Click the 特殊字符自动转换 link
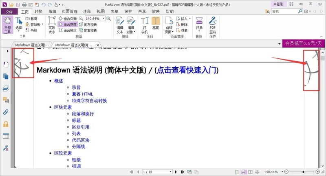This screenshot has width=326, height=176. 89,101
